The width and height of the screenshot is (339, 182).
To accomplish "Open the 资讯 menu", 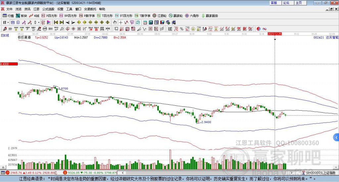I will 27,9.
